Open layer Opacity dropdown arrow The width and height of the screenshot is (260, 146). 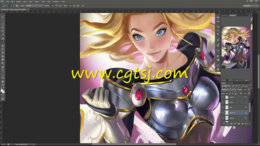click(249, 90)
